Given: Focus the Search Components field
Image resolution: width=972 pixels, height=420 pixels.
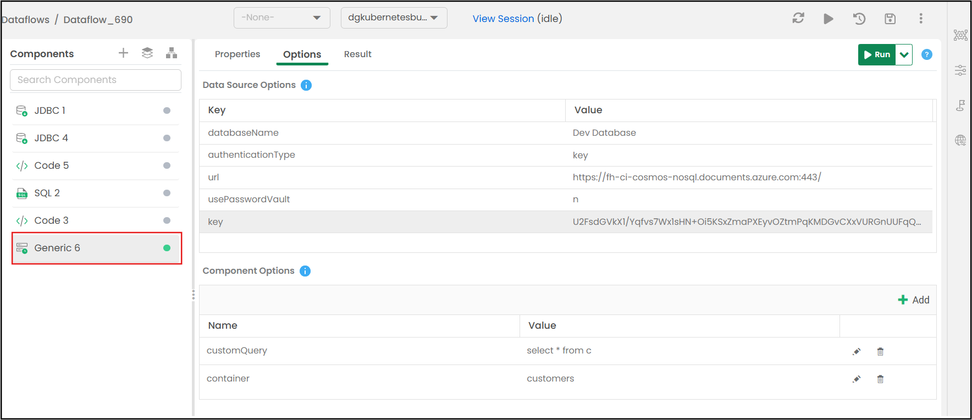Looking at the screenshot, I should pos(96,80).
